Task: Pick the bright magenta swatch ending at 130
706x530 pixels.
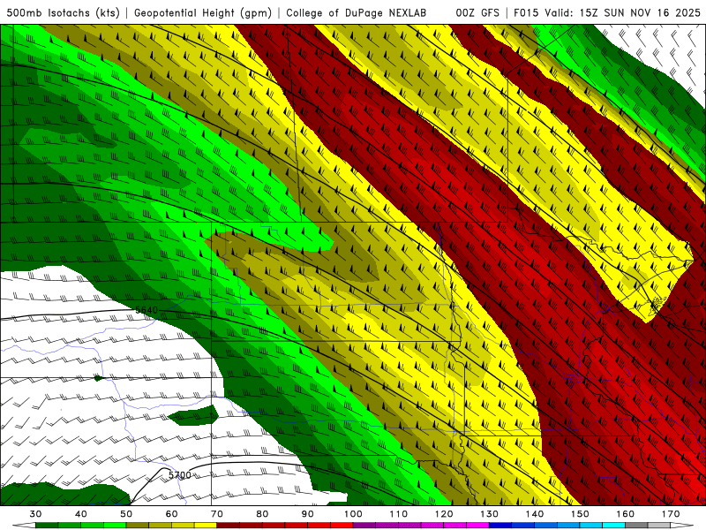Action: pos(477,526)
